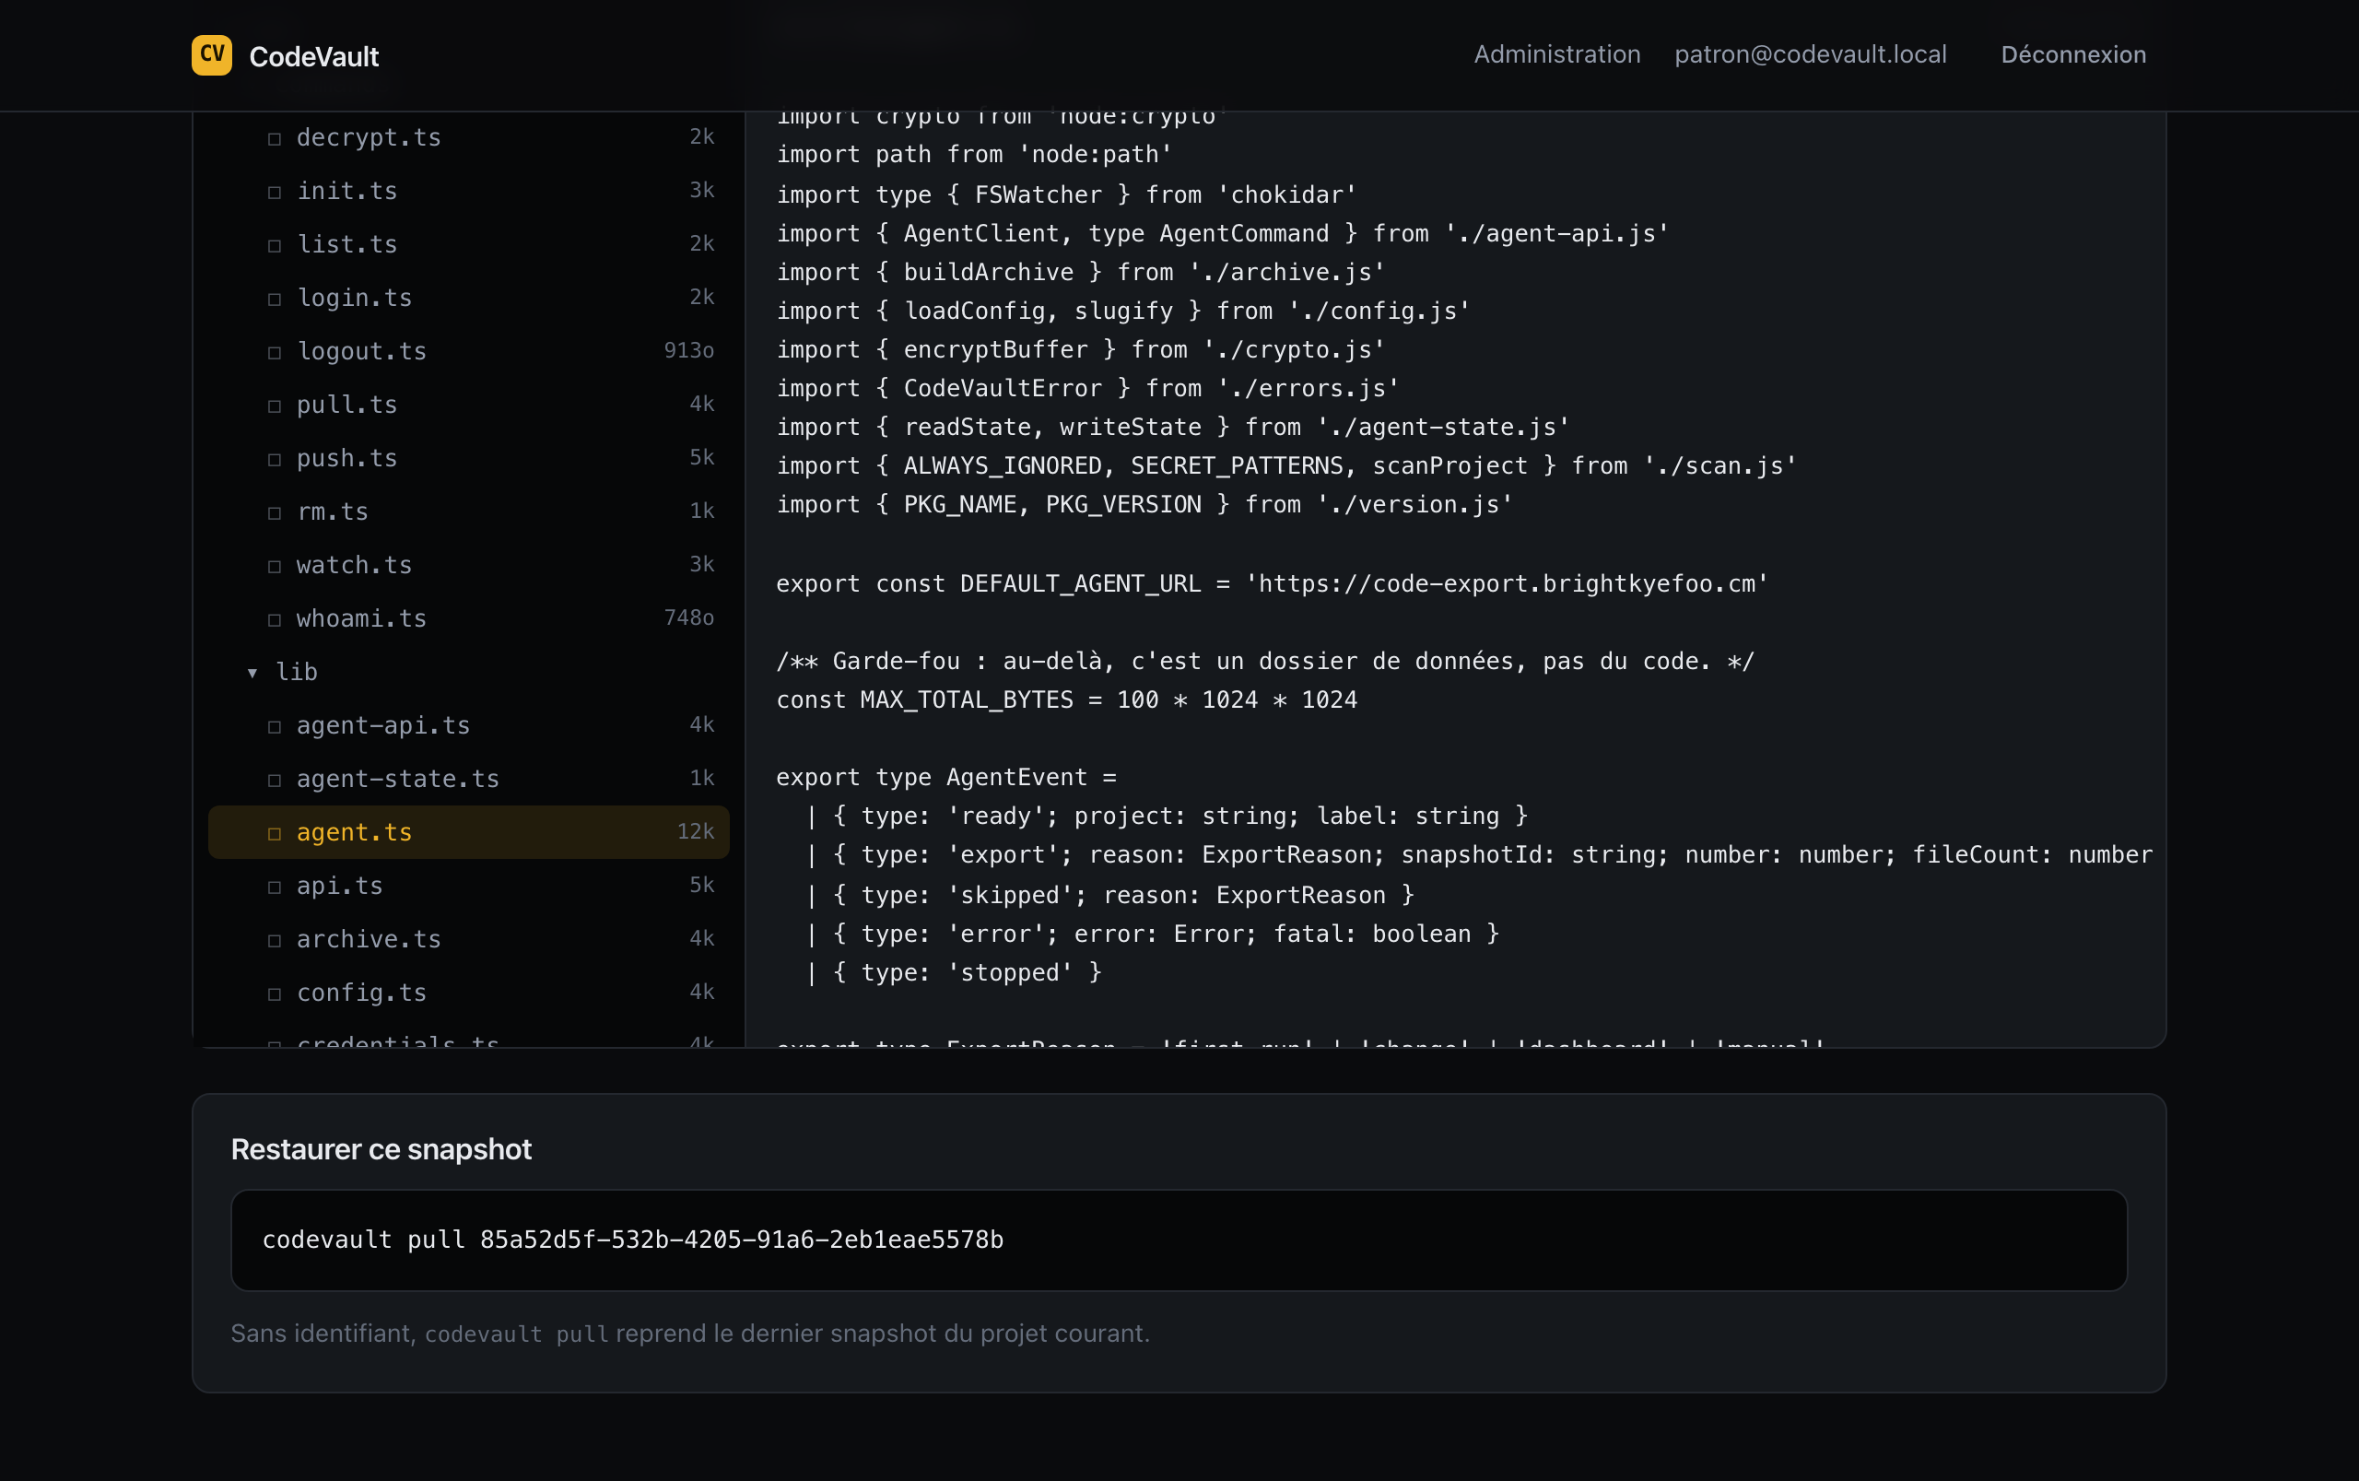Click file icon beside agent-api.ts

pyautogui.click(x=275, y=727)
